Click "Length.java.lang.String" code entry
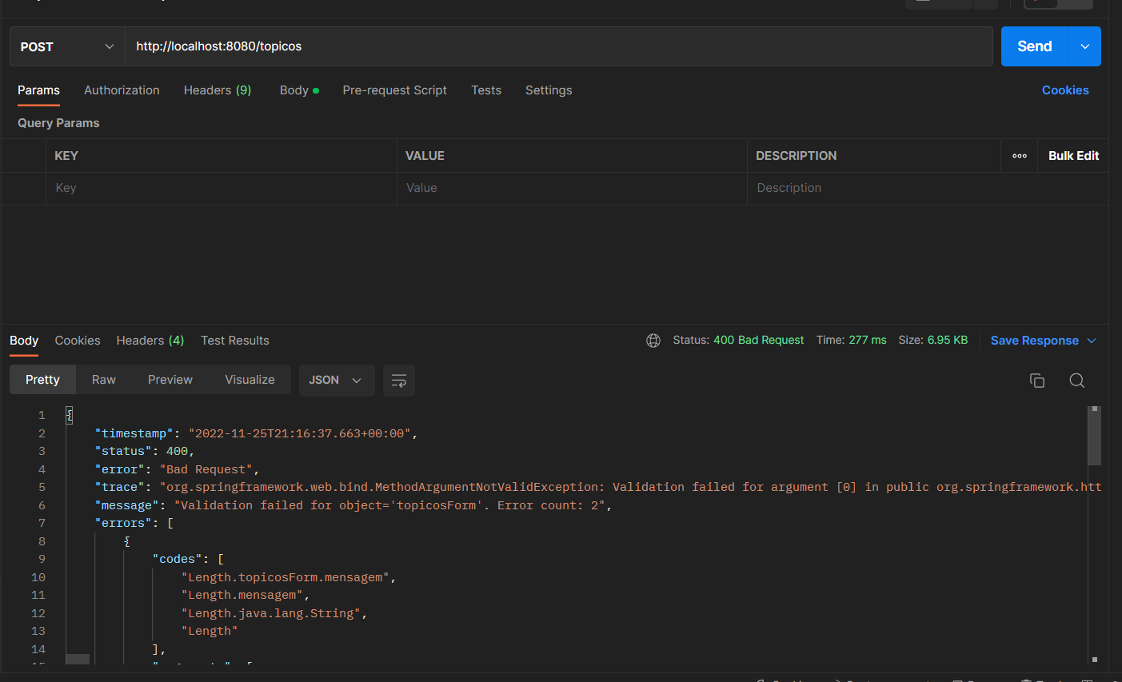The width and height of the screenshot is (1122, 682). pos(271,613)
